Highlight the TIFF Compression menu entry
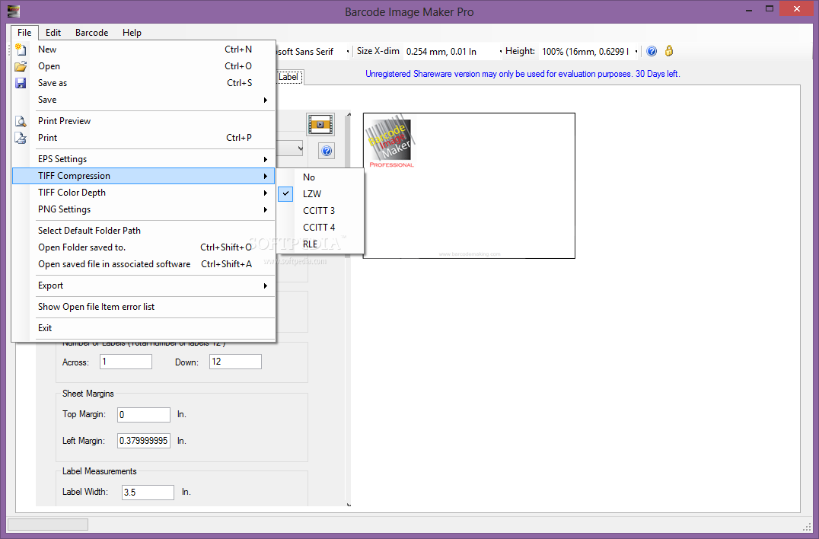 144,176
